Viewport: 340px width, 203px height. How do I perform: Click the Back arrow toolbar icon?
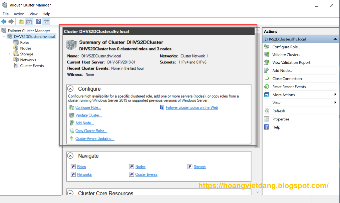(4, 22)
